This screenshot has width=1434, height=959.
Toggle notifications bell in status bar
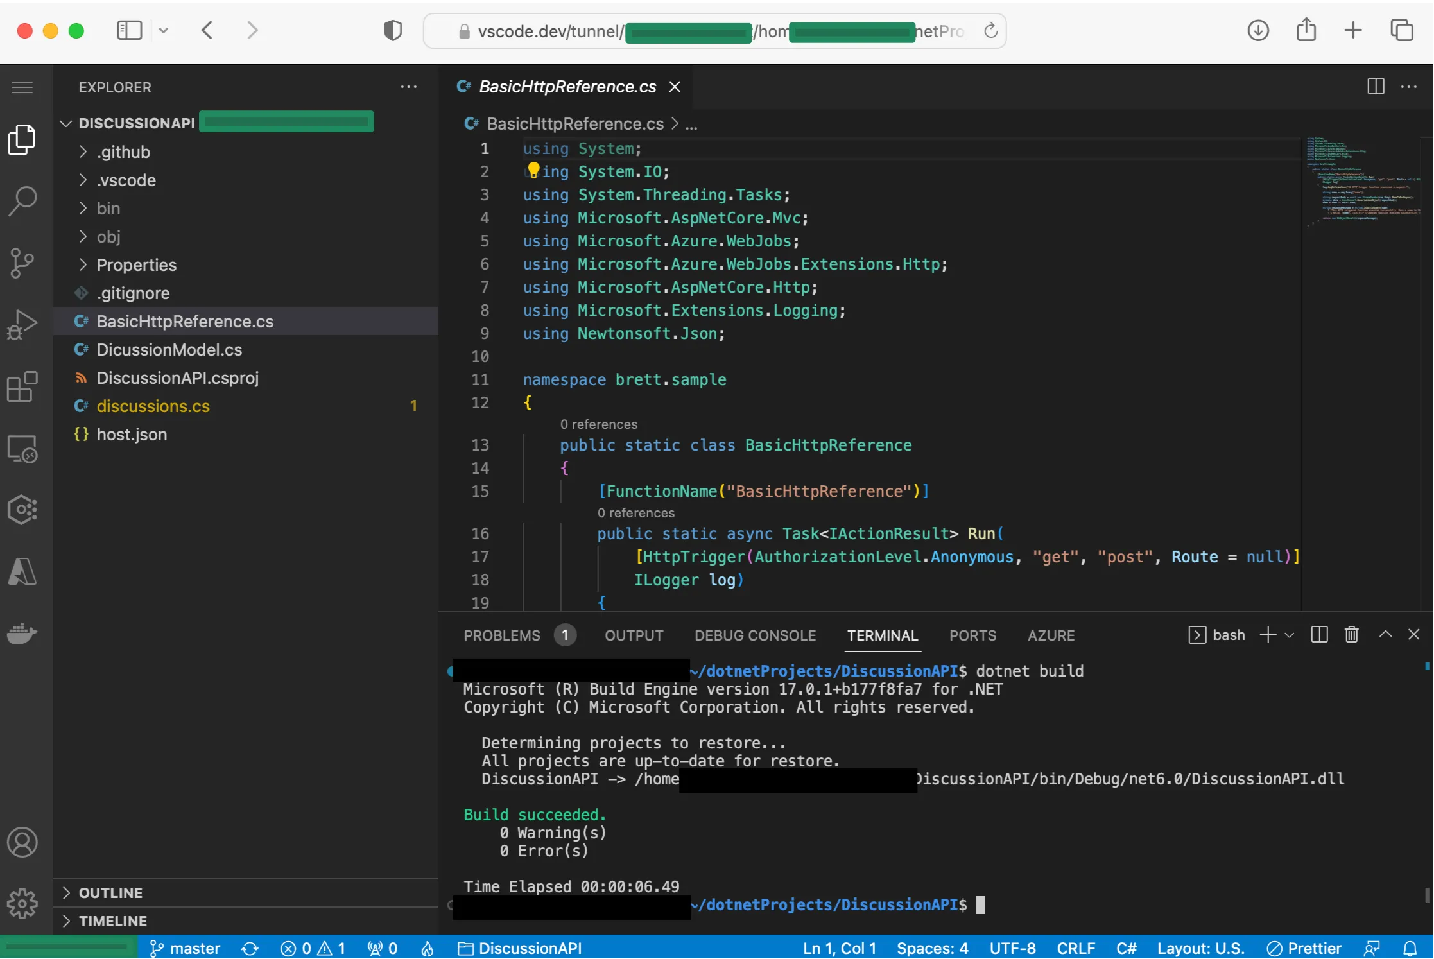coord(1410,948)
